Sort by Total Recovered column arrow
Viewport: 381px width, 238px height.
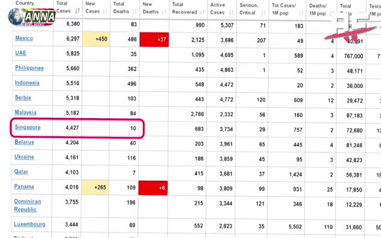tap(202, 12)
